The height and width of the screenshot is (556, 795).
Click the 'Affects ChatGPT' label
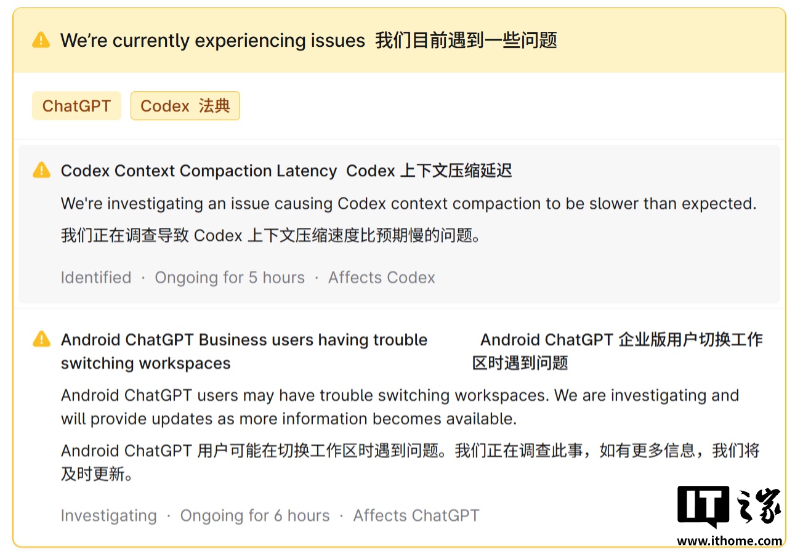point(416,516)
